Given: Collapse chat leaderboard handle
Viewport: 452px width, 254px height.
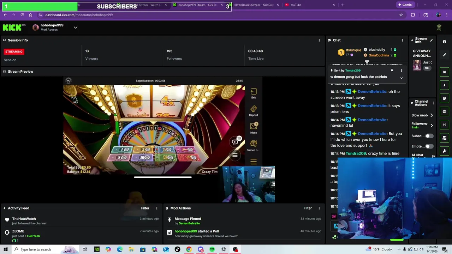Looking at the screenshot, I should pos(367,62).
